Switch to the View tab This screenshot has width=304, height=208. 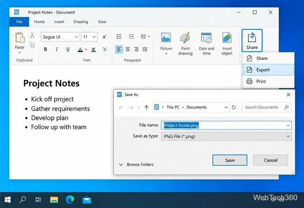point(102,22)
